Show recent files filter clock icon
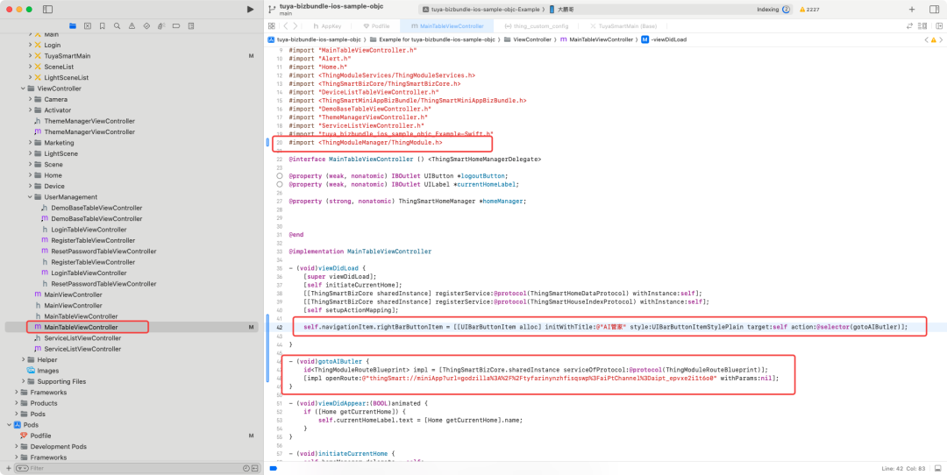The width and height of the screenshot is (947, 475). click(x=246, y=468)
